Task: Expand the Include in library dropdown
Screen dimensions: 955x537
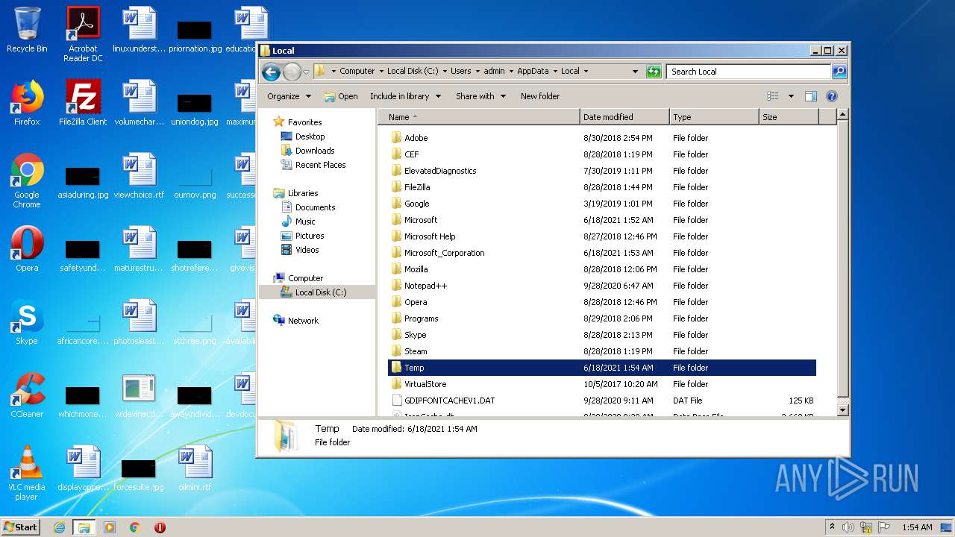Action: point(405,96)
